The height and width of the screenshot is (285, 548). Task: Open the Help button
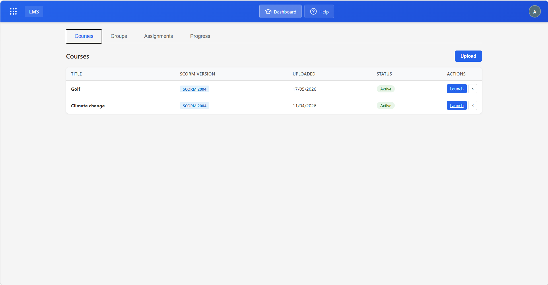(x=319, y=11)
